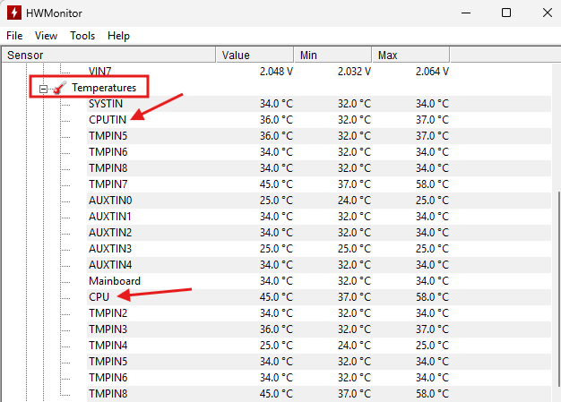Image resolution: width=561 pixels, height=402 pixels.
Task: Select the AUXTIN1 sensor row
Action: (318, 217)
